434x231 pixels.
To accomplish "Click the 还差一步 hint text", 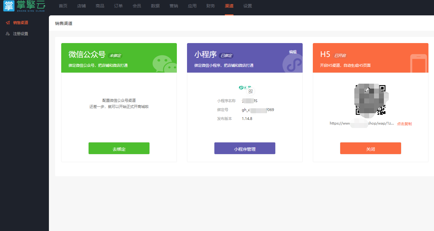I will tap(119, 107).
